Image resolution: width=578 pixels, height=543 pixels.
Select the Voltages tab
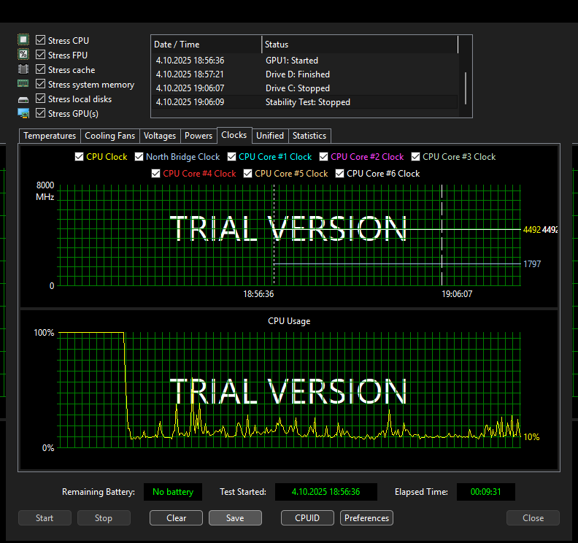point(160,136)
